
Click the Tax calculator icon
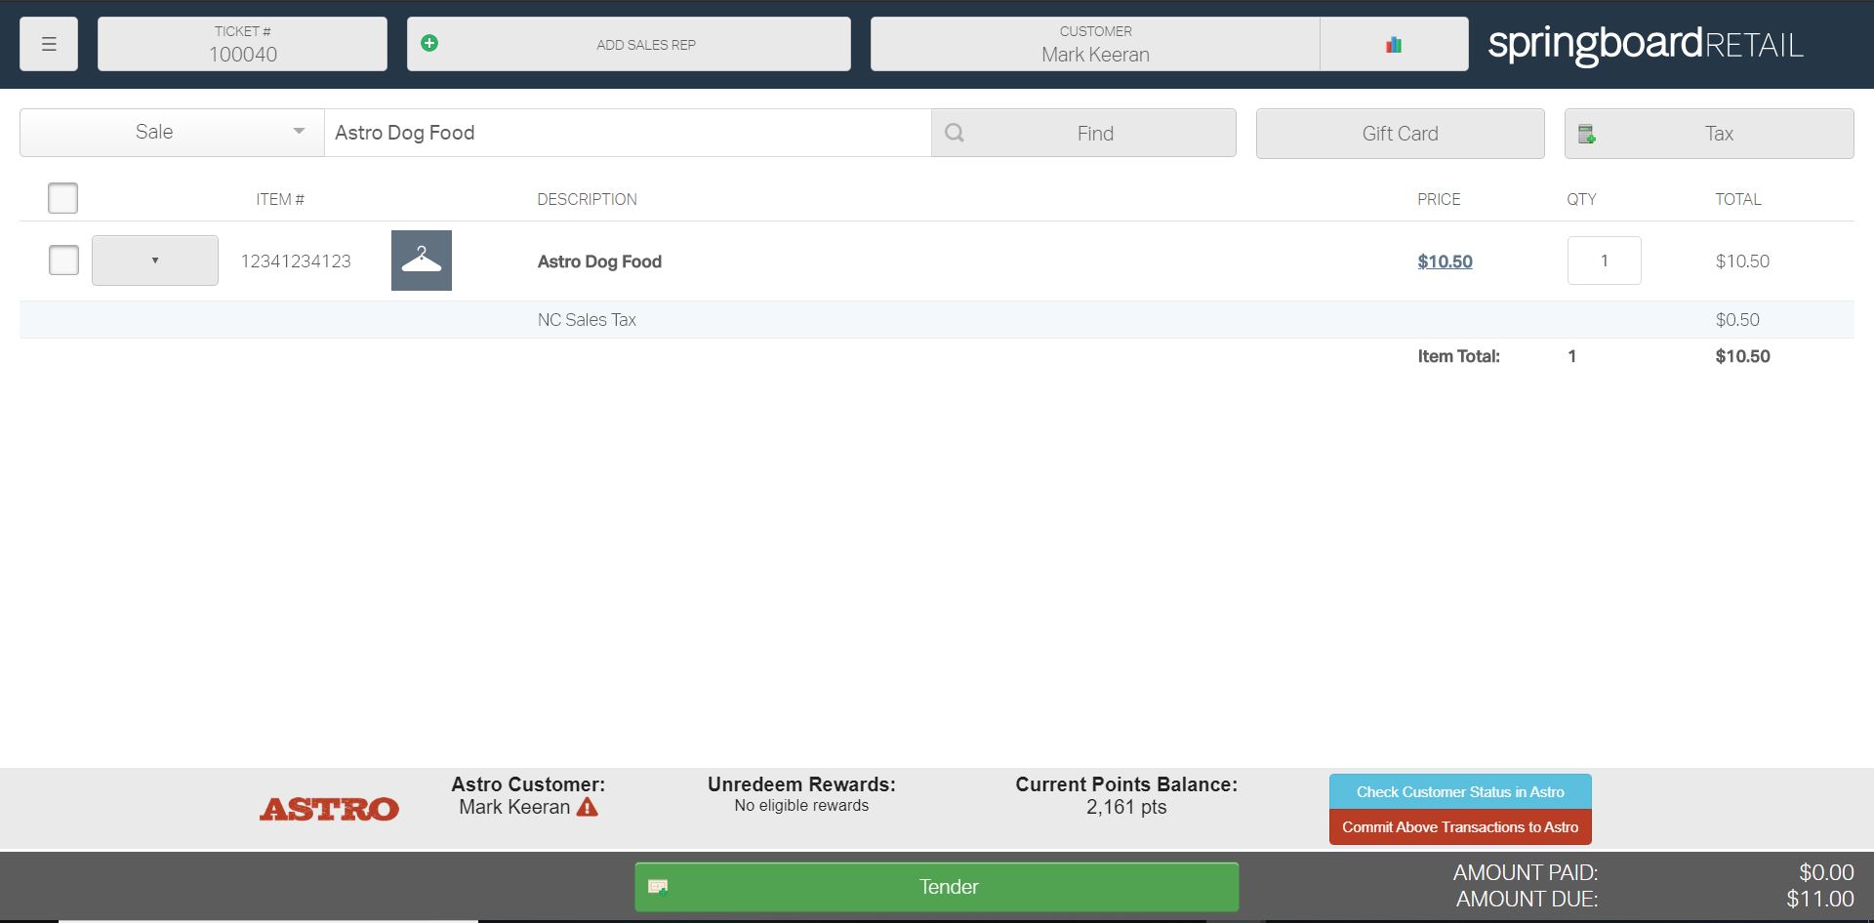(x=1587, y=134)
